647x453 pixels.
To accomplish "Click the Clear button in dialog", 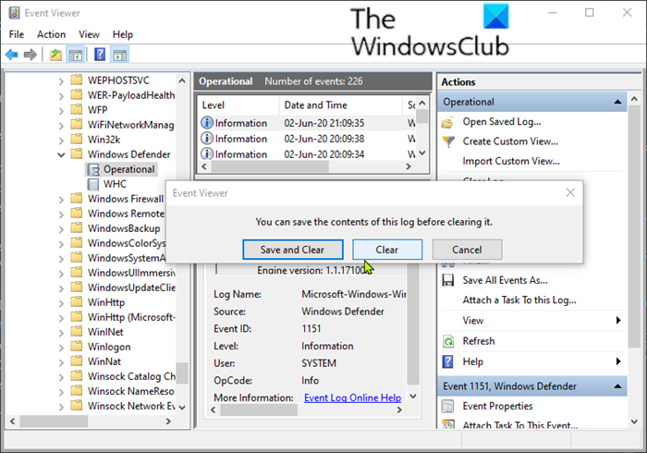I will (x=387, y=250).
